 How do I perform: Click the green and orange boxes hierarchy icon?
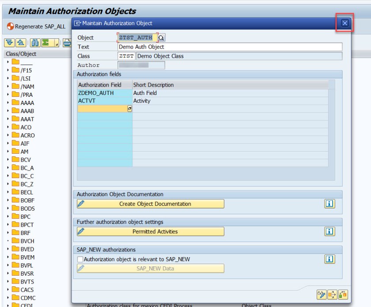[x=343, y=295]
